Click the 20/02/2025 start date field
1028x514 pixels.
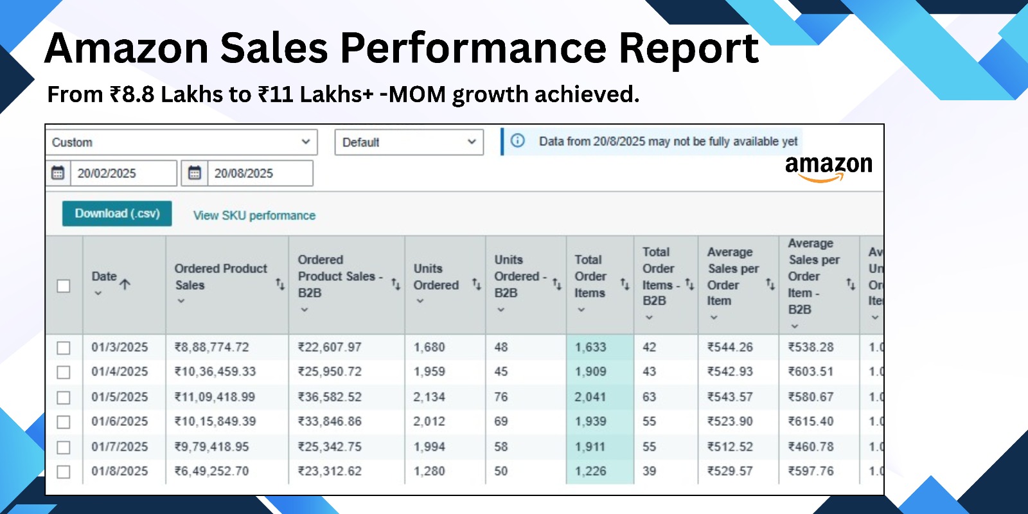[122, 173]
